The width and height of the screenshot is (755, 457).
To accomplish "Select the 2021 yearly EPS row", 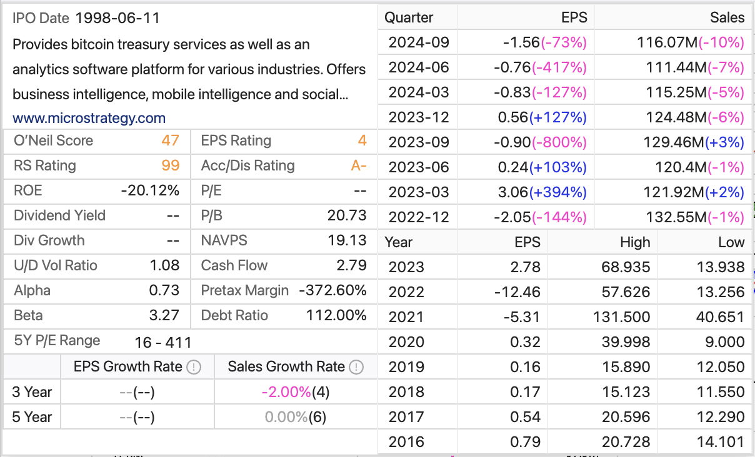I will tap(562, 317).
